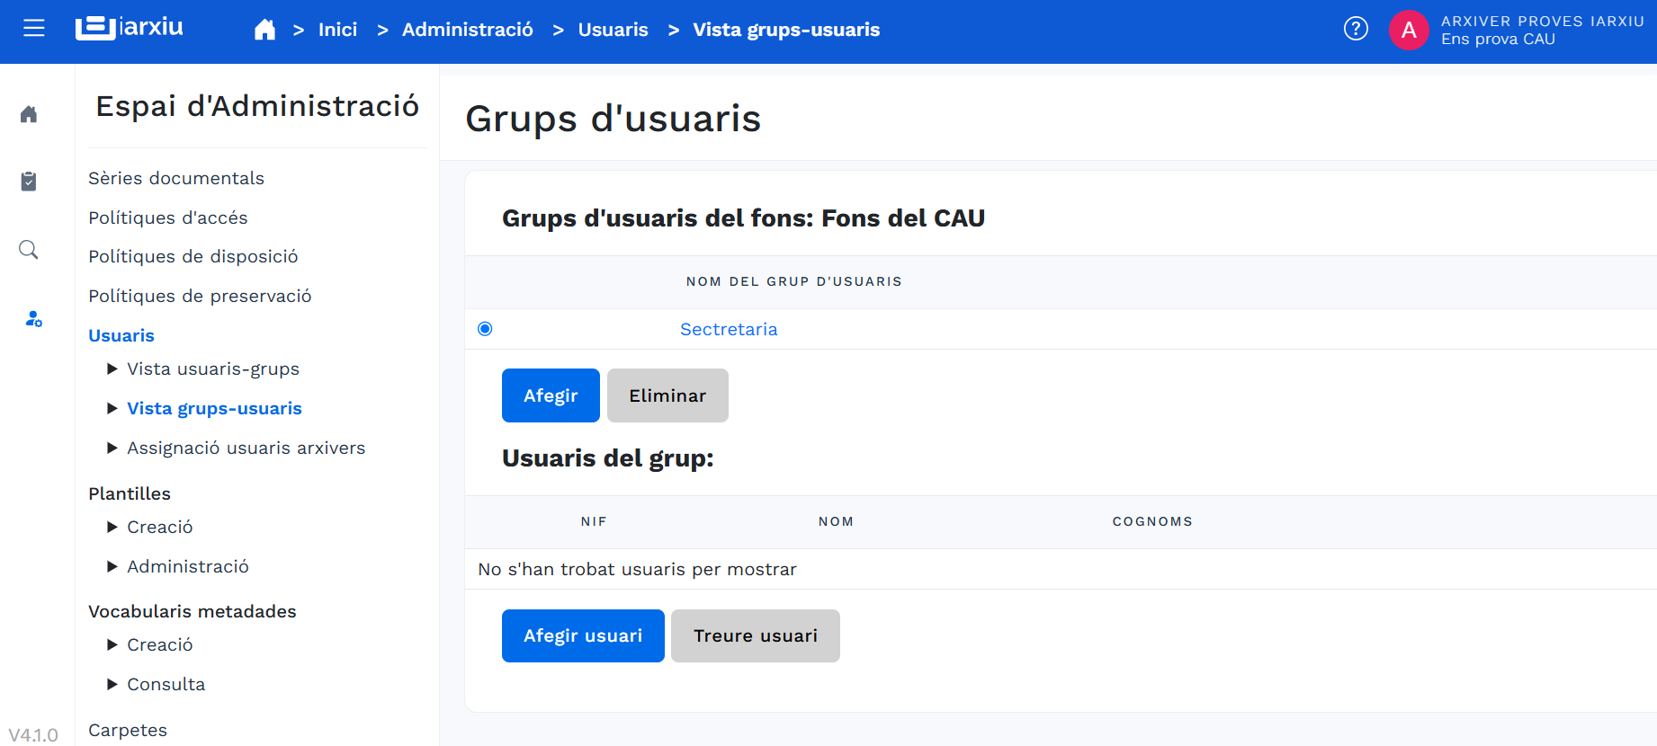
Task: Expand Vista grups-usuaris triangle
Action: (112, 408)
